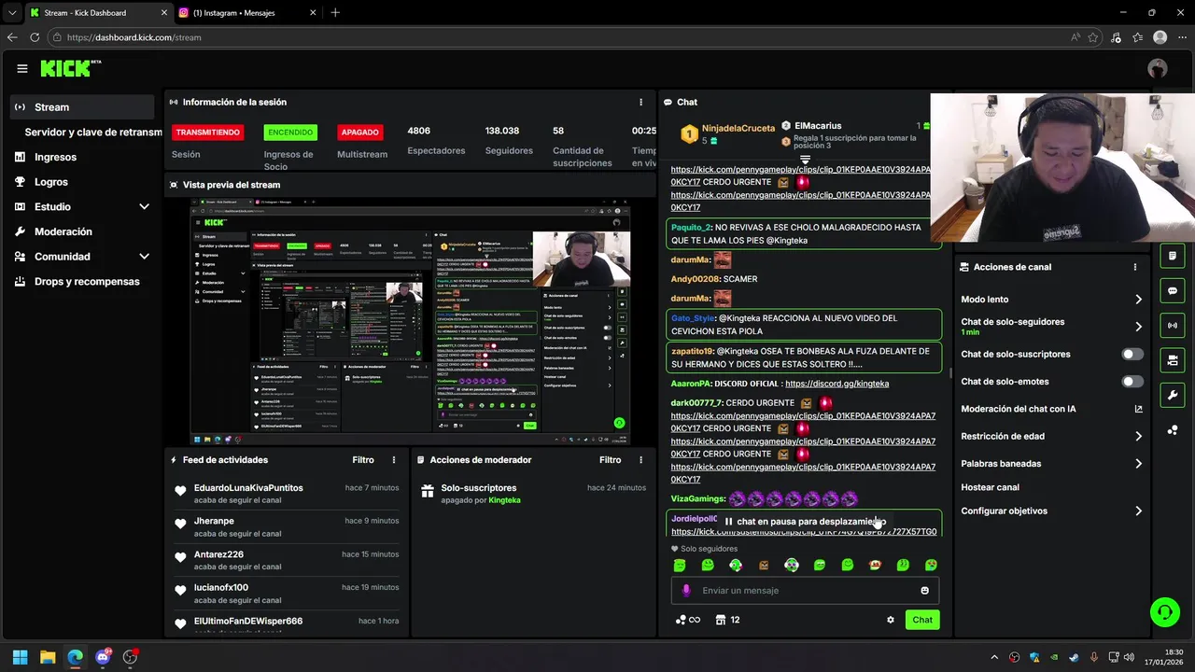1195x672 pixels.
Task: Open the Windows Start menu
Action: pyautogui.click(x=20, y=657)
